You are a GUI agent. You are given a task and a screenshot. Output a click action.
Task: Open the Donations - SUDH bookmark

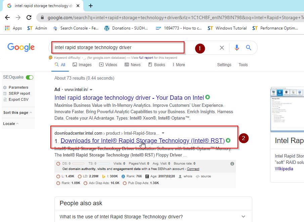pos(126,28)
